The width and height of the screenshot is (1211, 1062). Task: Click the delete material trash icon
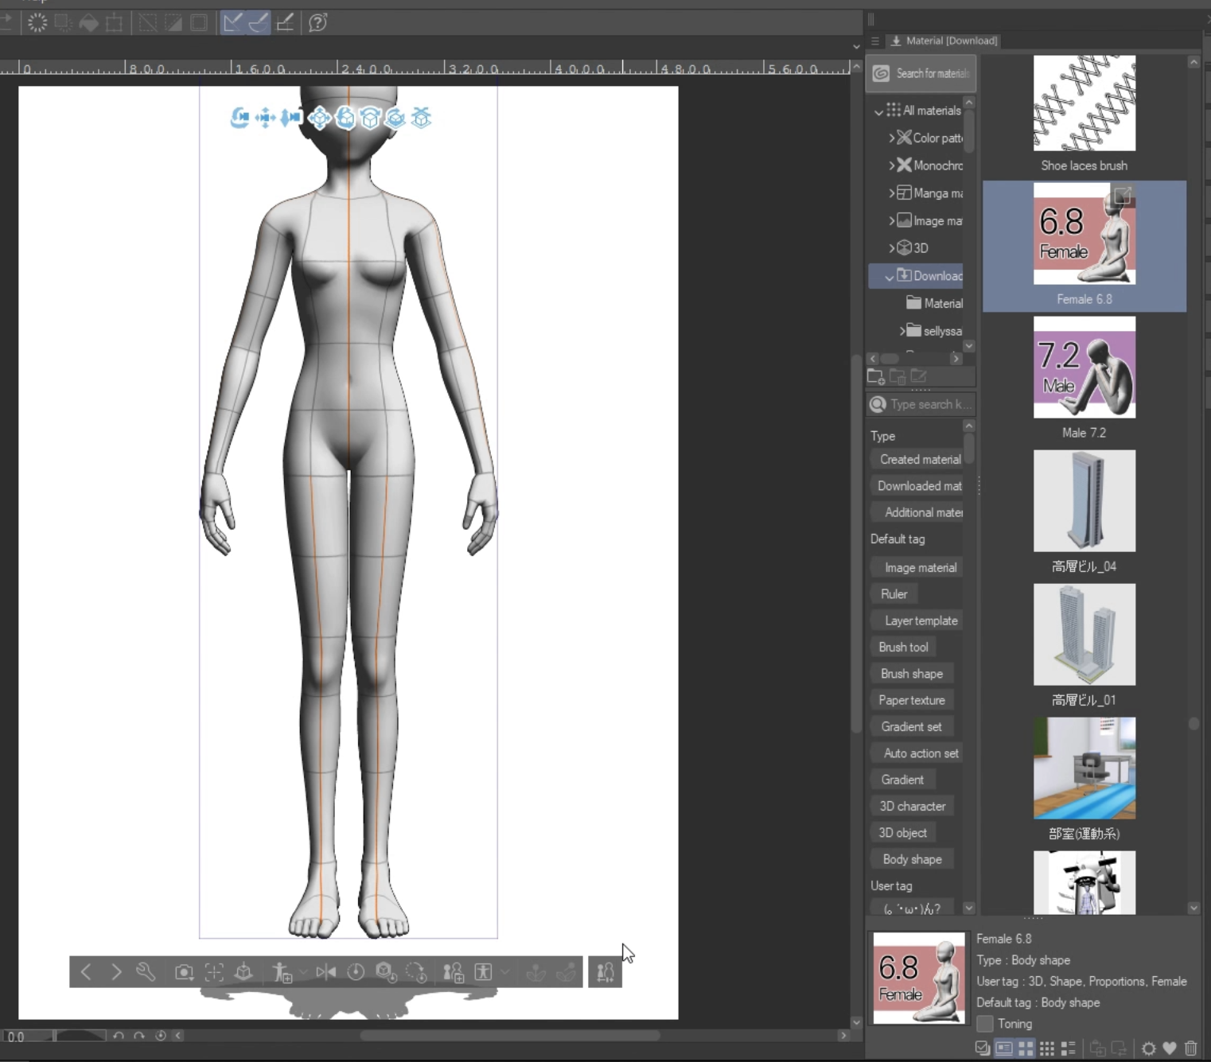coord(1190,1048)
